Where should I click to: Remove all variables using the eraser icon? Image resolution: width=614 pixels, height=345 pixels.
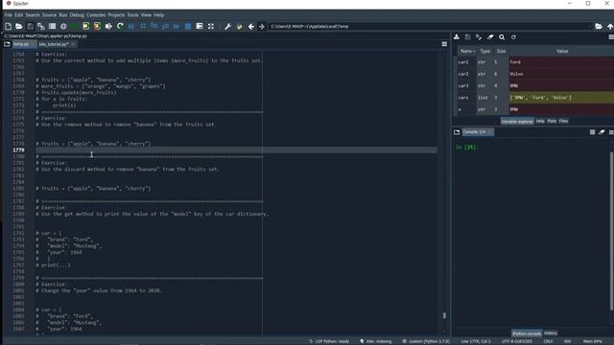tap(490, 36)
